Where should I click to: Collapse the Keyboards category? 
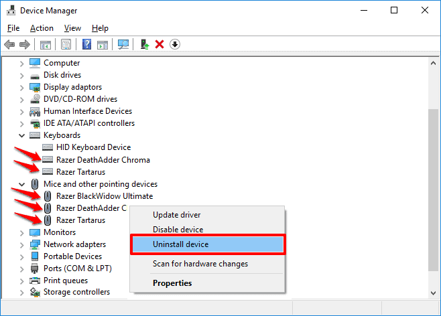click(x=21, y=136)
